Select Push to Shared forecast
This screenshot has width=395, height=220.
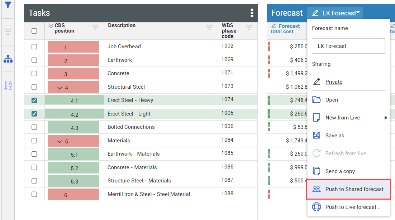point(354,189)
